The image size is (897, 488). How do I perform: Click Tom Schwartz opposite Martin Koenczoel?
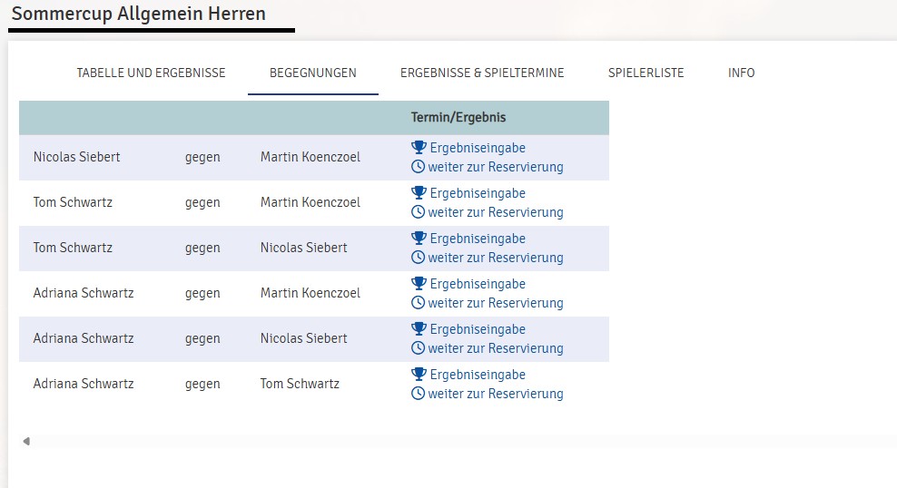pos(73,201)
